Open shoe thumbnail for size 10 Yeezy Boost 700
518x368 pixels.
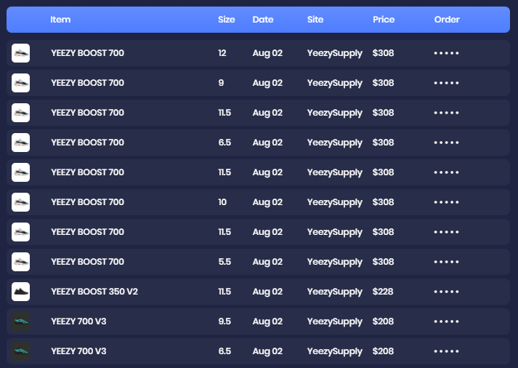coord(21,202)
